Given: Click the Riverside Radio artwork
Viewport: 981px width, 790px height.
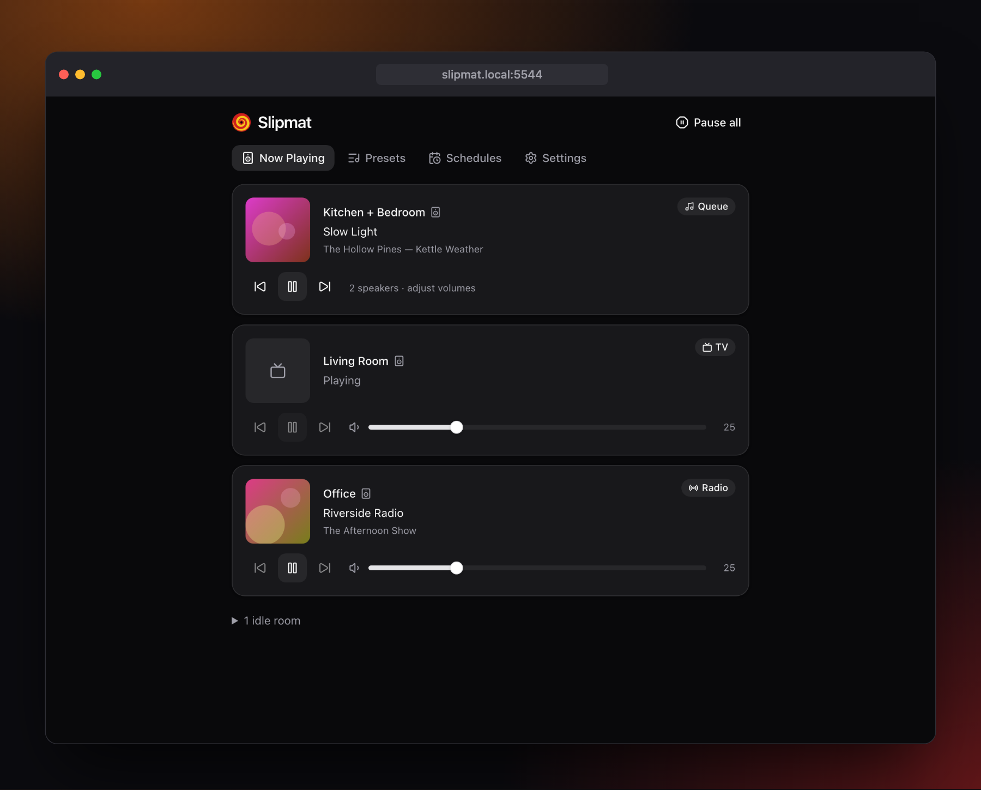Looking at the screenshot, I should 278,511.
